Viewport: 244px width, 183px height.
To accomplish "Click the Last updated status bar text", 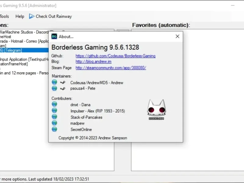I will tap(59, 179).
